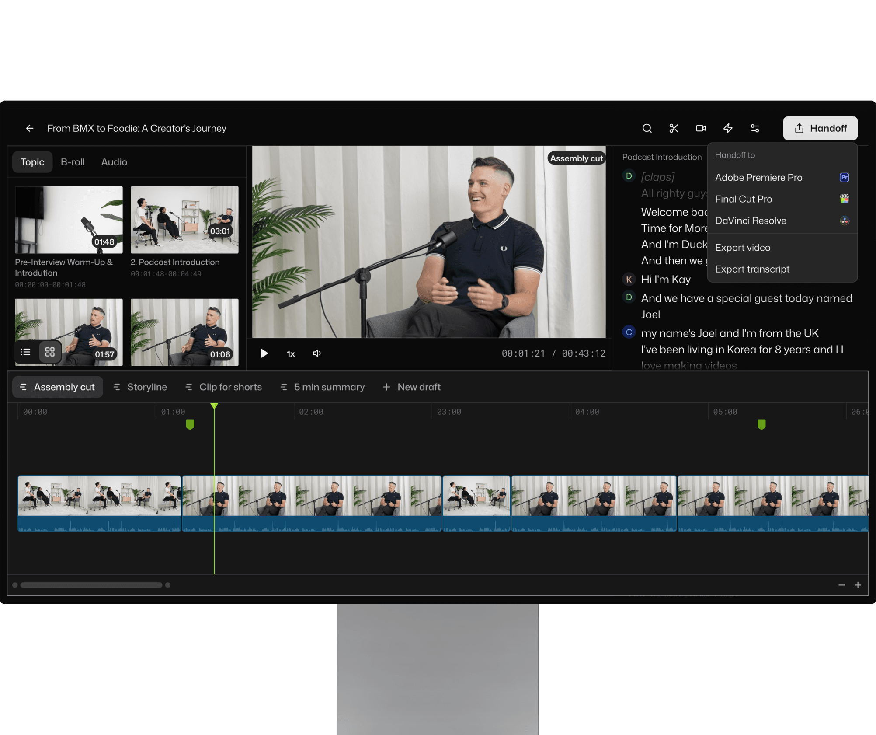
Task: Choose Export transcript from the menu
Action: pos(752,269)
